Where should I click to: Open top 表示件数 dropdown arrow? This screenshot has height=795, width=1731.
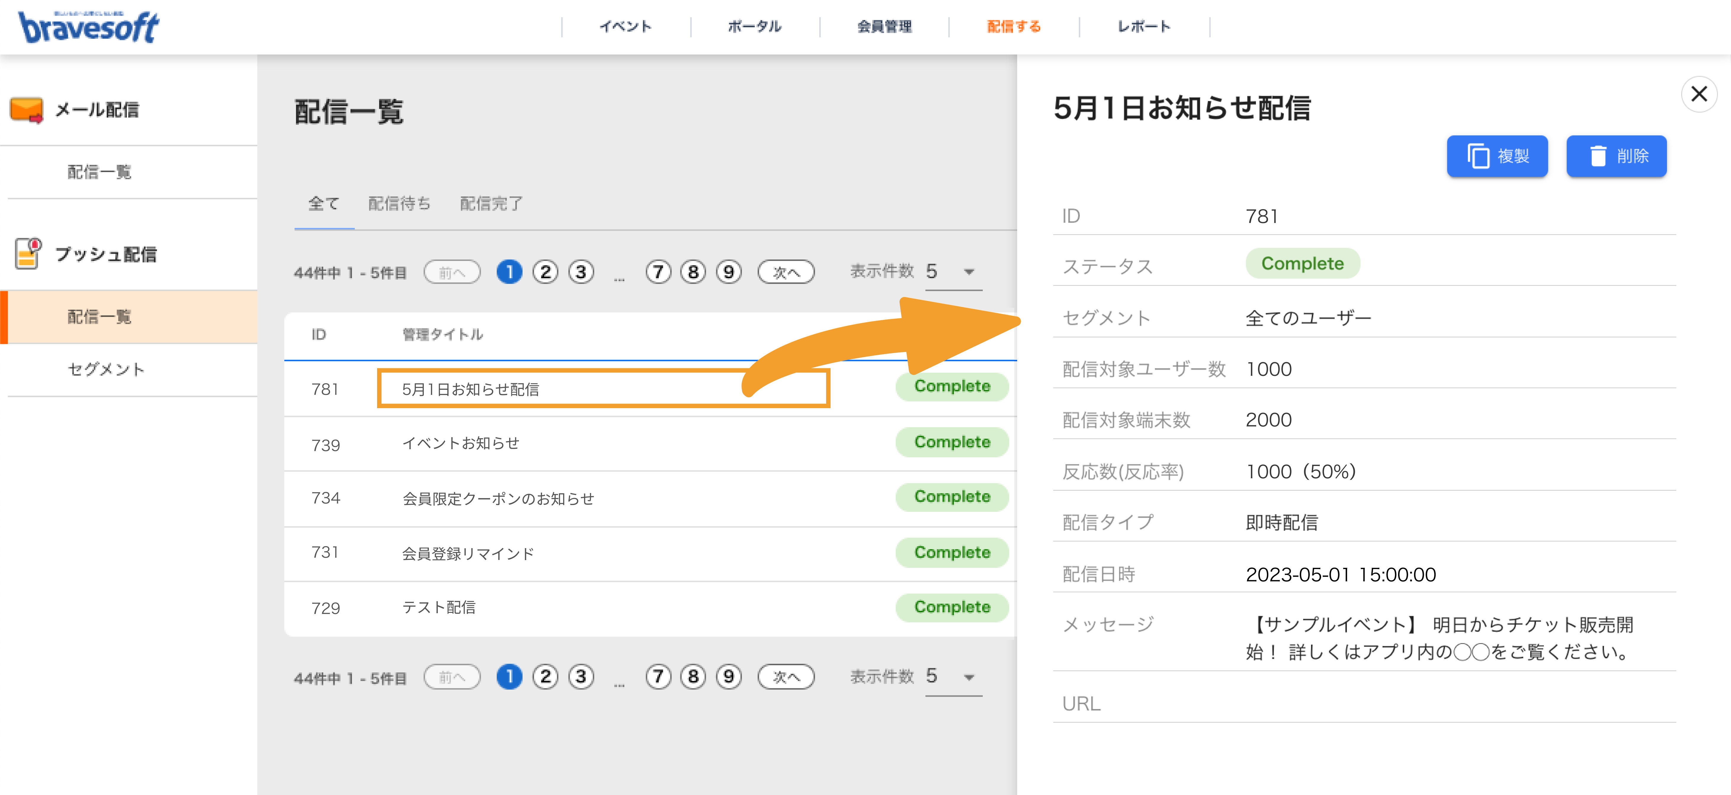[968, 272]
